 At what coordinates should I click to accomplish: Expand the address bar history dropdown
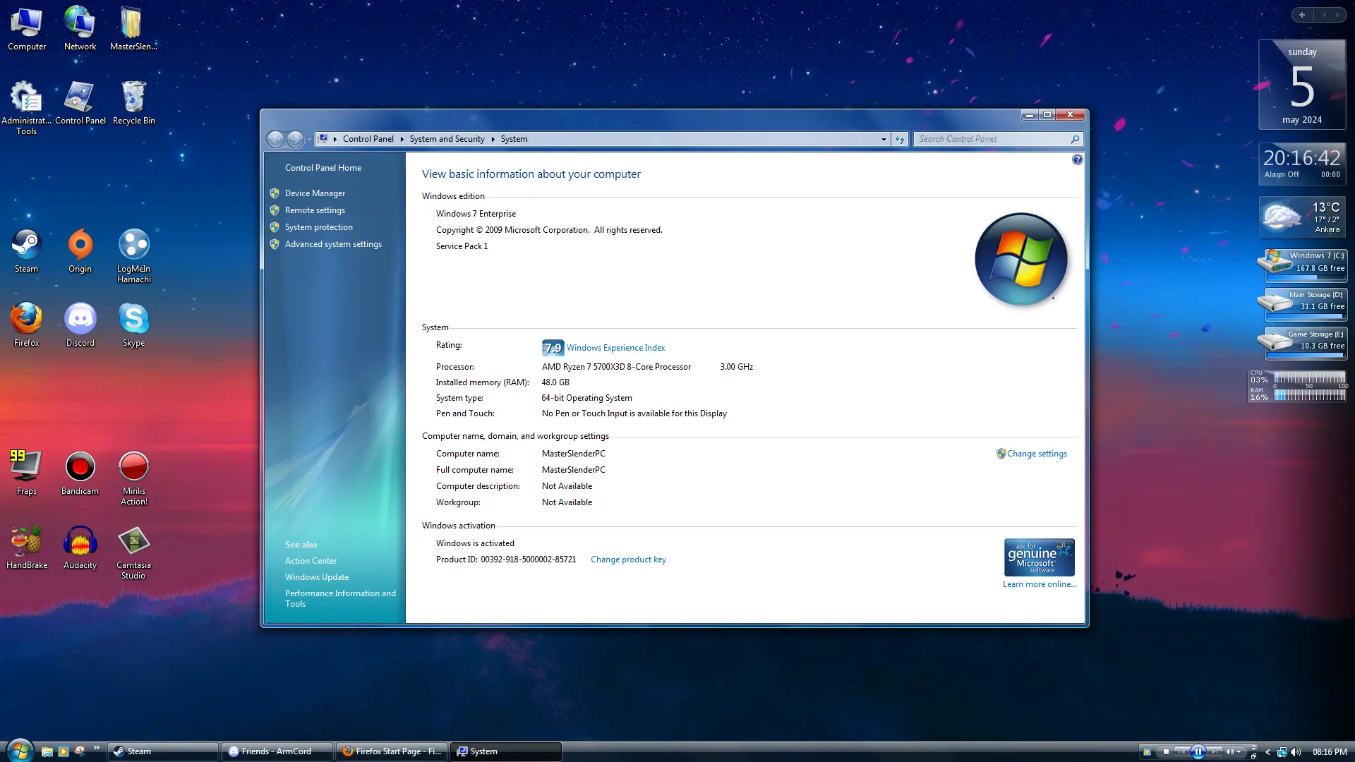[x=884, y=139]
